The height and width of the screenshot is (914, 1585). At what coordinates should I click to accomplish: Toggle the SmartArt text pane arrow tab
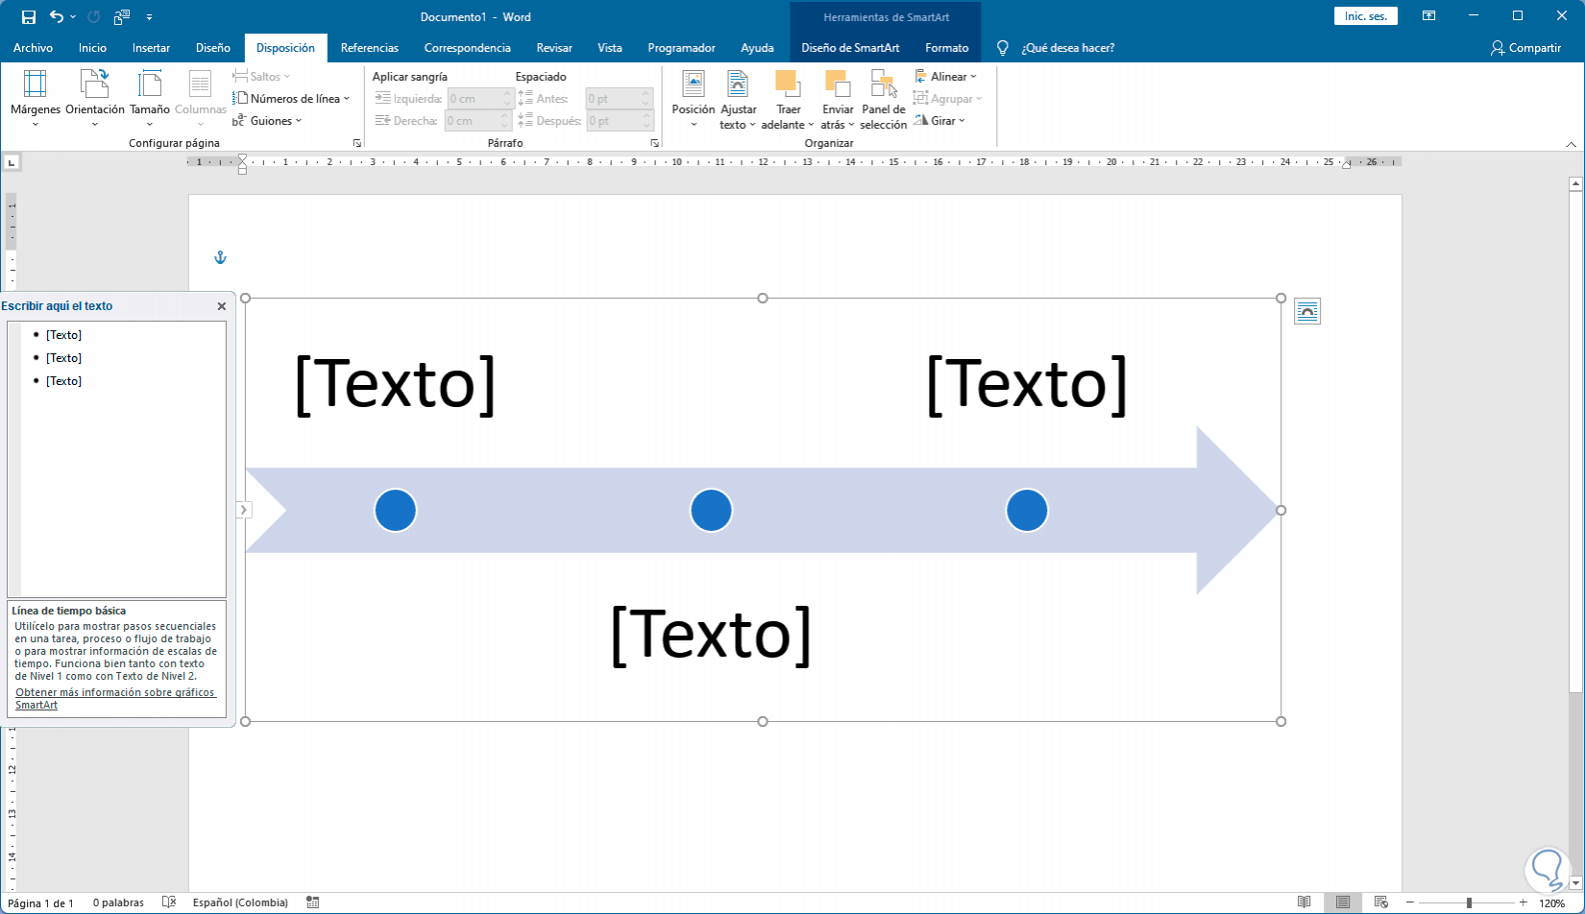click(x=244, y=510)
